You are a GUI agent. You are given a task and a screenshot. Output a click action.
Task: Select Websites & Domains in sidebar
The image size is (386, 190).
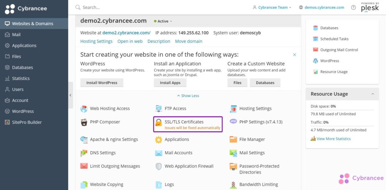tap(34, 24)
